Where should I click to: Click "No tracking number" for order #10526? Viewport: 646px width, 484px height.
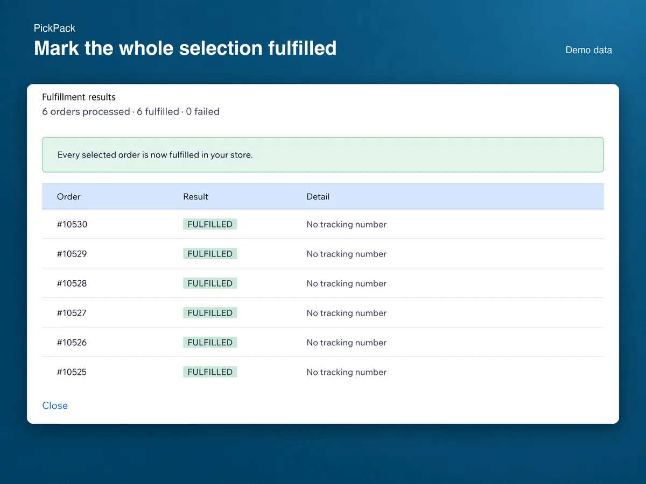(347, 343)
